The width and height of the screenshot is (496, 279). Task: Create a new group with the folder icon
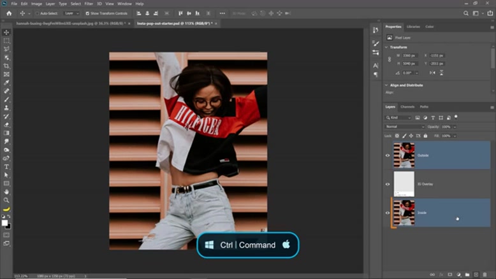click(x=467, y=275)
